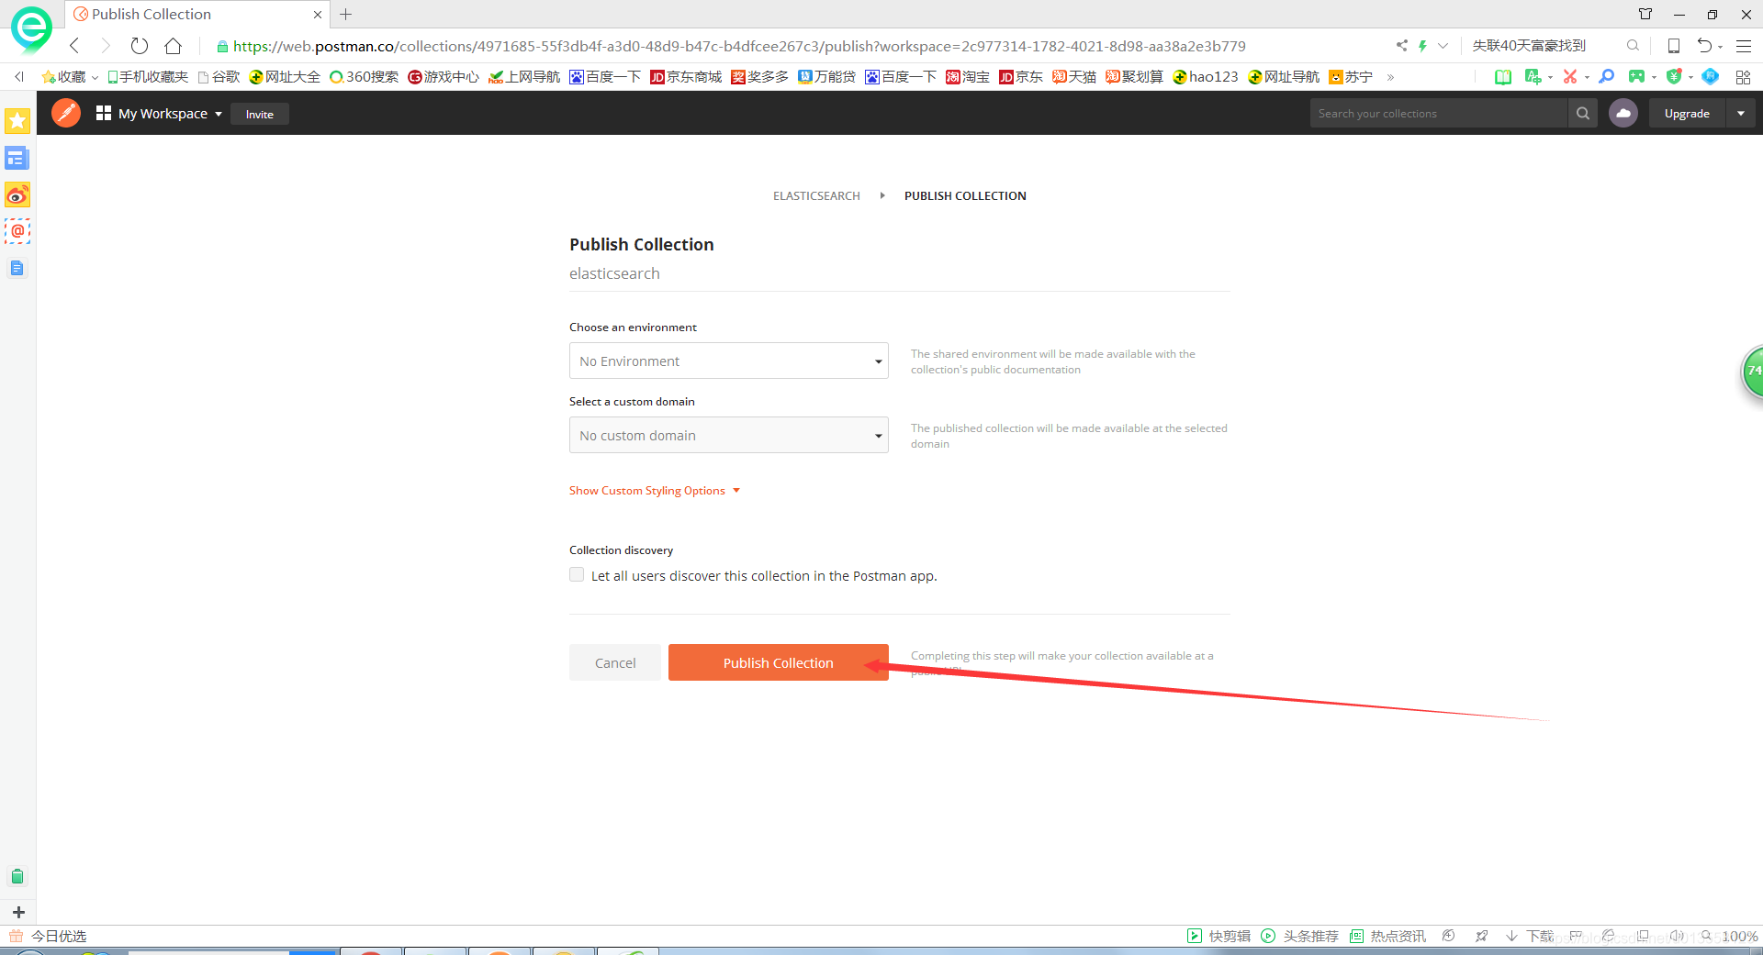Click the blue key password icon
The width and height of the screenshot is (1763, 955).
coord(1606,77)
